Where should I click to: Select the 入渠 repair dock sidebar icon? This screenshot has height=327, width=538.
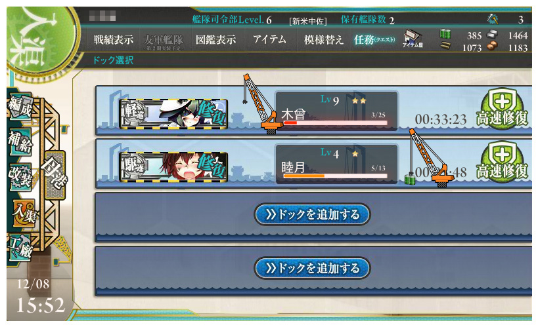[x=24, y=212]
